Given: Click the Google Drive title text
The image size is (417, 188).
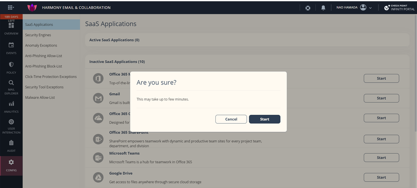Looking at the screenshot, I should click(x=121, y=173).
